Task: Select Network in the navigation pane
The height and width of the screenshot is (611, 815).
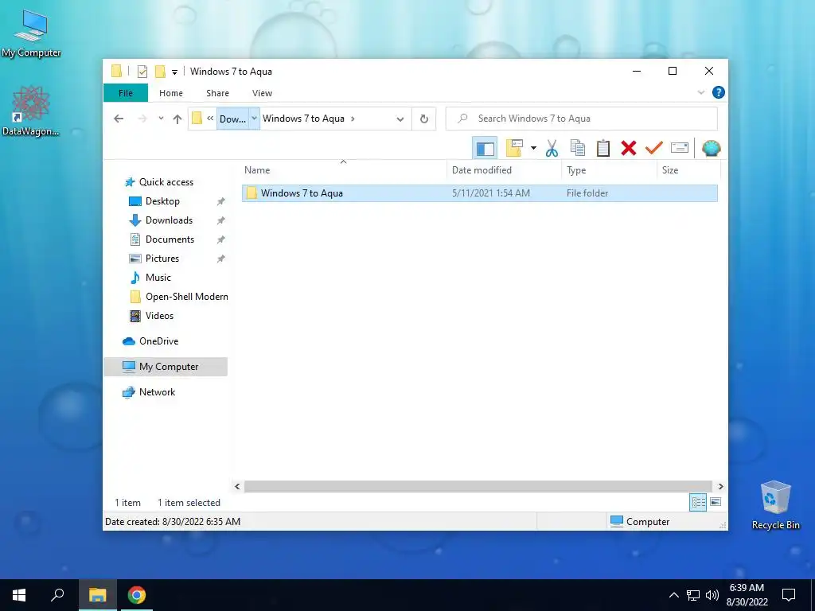Action: [x=157, y=392]
